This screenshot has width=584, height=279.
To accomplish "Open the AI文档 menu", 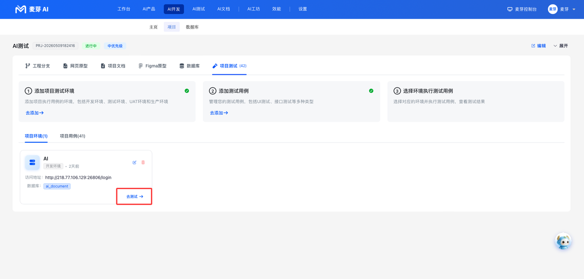I will click(224, 9).
